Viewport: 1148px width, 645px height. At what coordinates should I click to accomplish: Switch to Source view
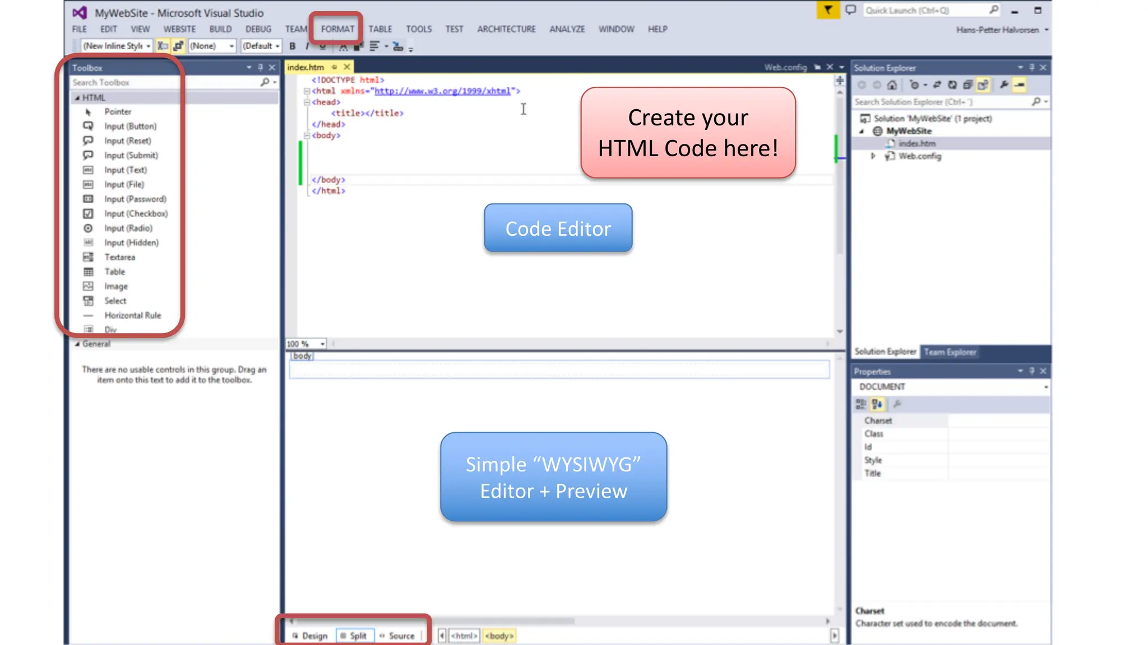tap(397, 636)
